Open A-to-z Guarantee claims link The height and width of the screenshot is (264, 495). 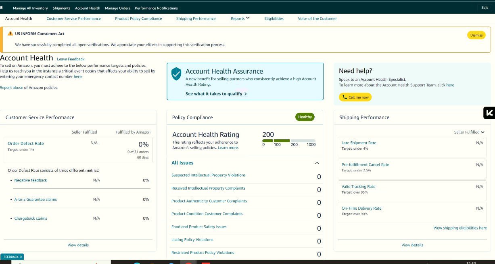tap(36, 199)
